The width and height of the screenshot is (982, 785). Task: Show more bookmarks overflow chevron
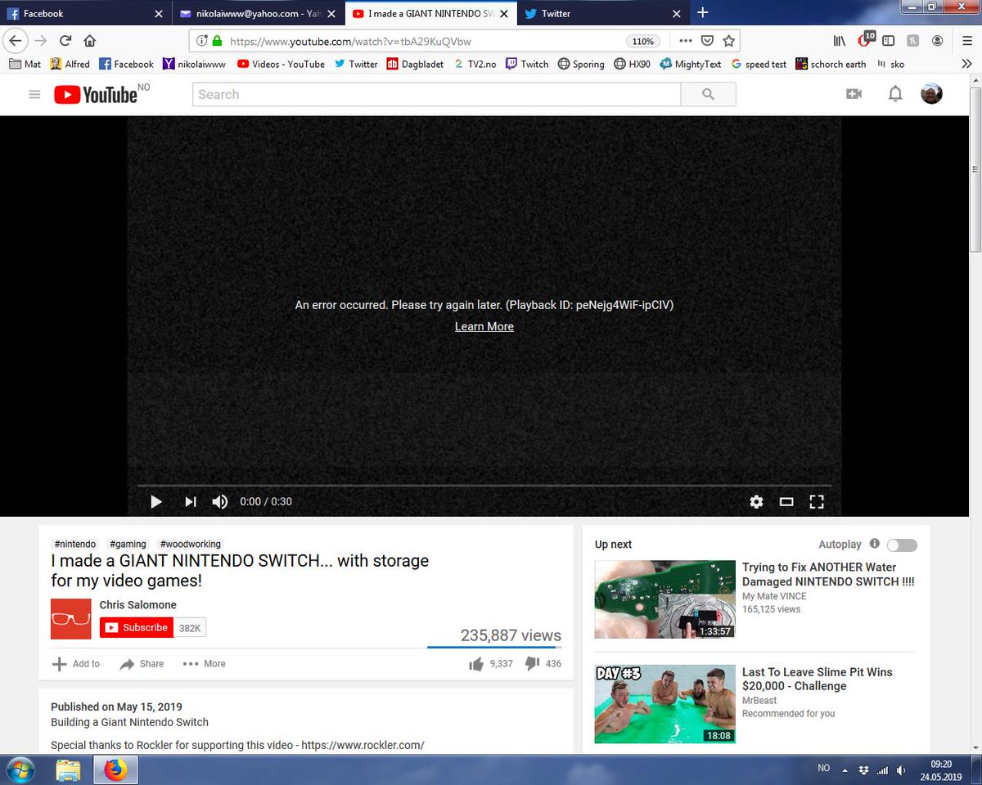pyautogui.click(x=966, y=64)
